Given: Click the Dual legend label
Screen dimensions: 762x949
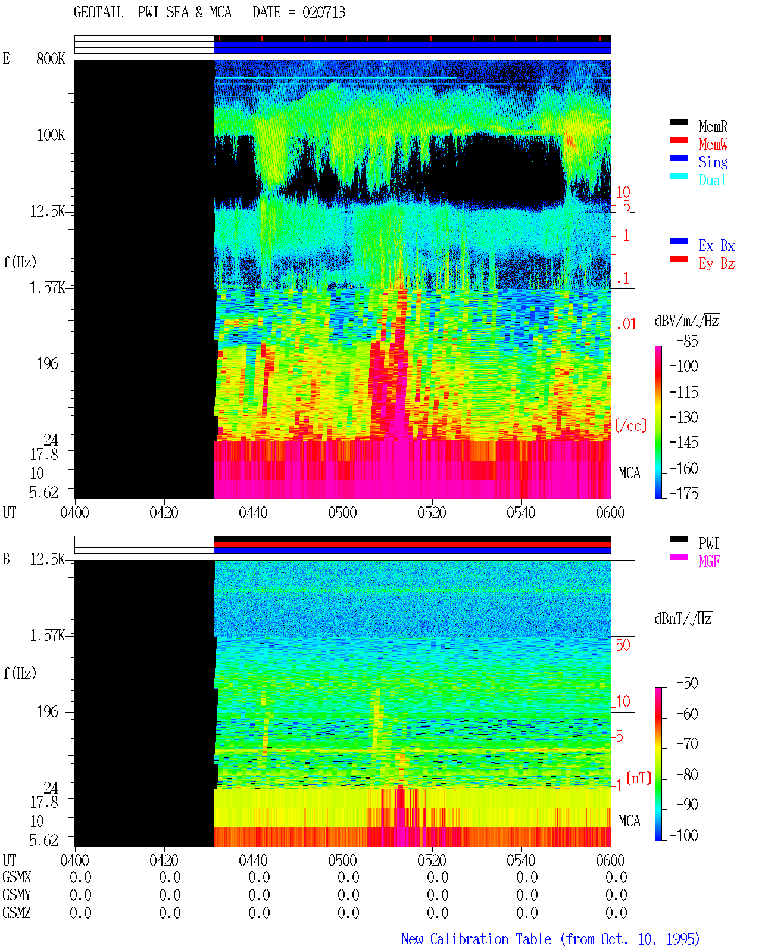Looking at the screenshot, I should pos(713,180).
